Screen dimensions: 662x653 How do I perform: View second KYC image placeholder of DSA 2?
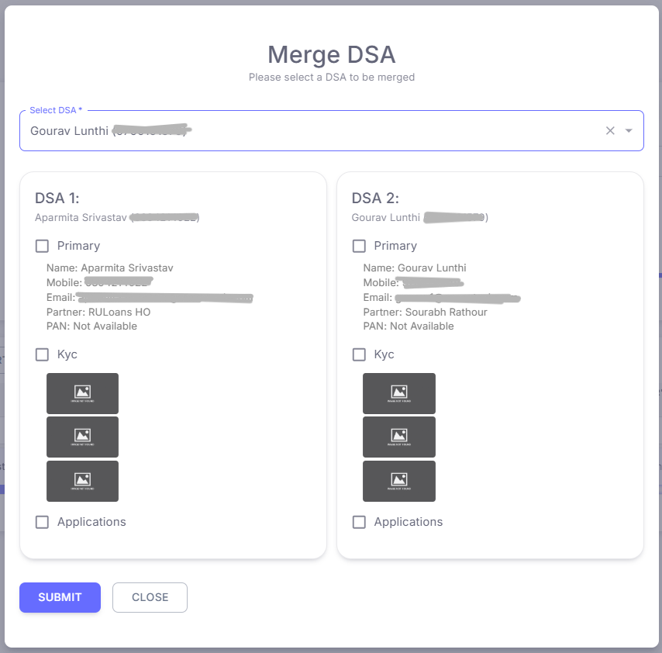click(x=399, y=437)
